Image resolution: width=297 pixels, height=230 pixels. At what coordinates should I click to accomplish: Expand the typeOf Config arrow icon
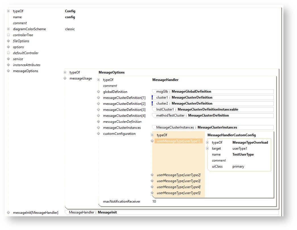point(9,11)
